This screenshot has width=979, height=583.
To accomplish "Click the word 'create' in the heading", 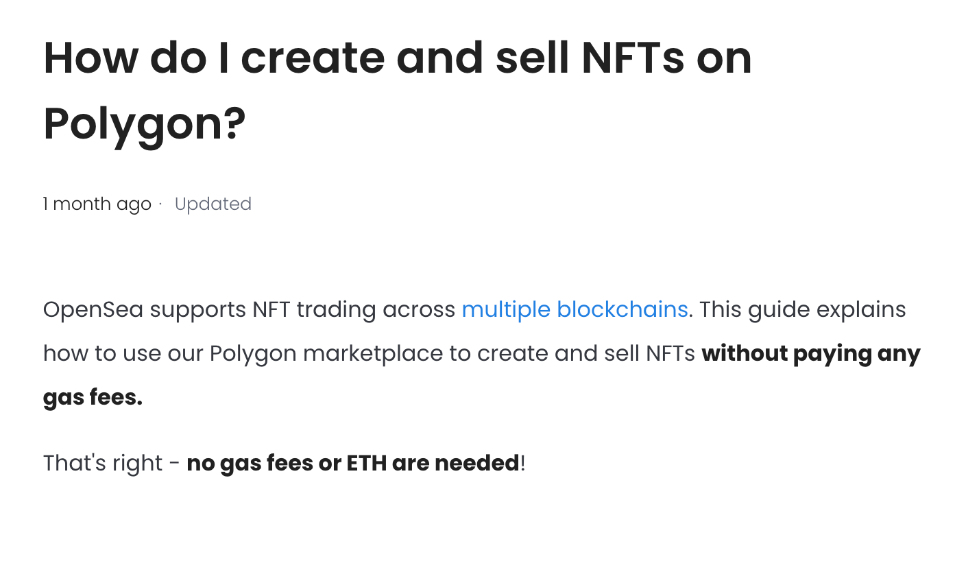I will point(312,58).
